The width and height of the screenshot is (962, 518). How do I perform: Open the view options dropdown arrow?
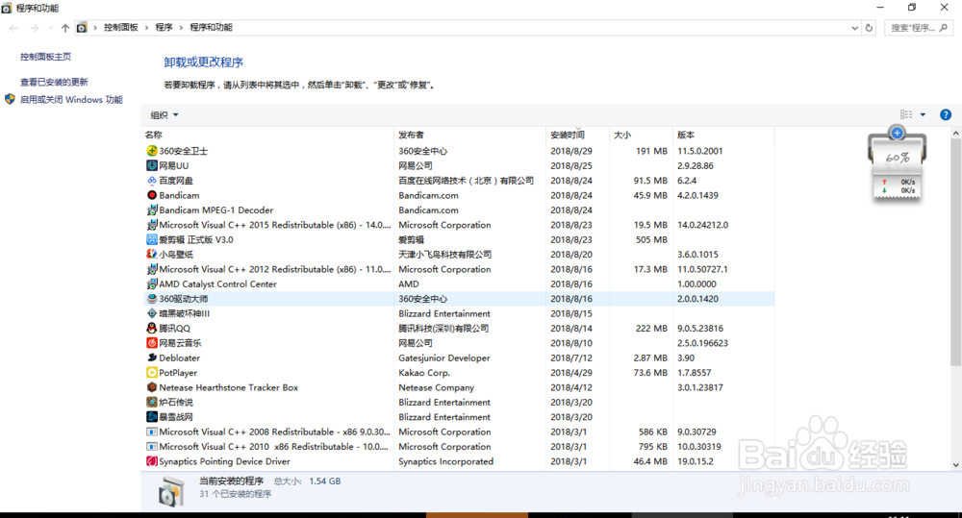click(923, 114)
